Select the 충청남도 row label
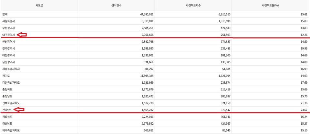Viewport: 310px width, 134px height. pyautogui.click(x=7, y=97)
